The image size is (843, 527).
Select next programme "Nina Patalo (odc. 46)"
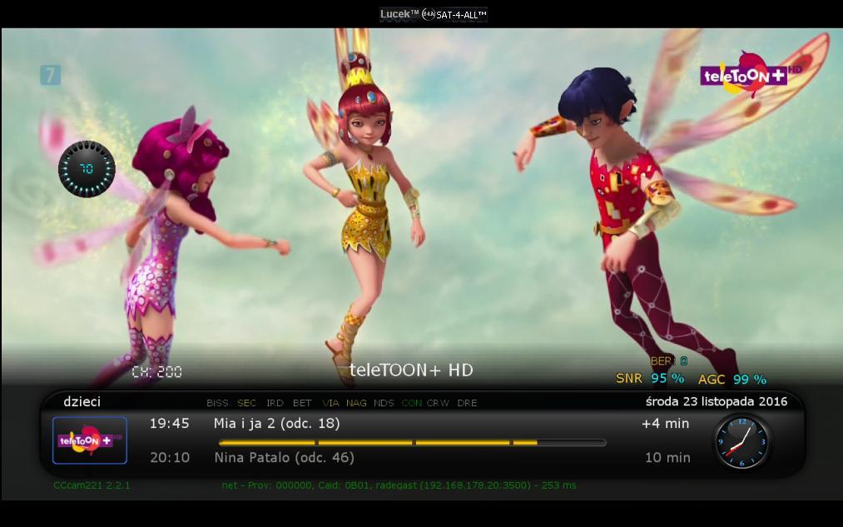(284, 458)
